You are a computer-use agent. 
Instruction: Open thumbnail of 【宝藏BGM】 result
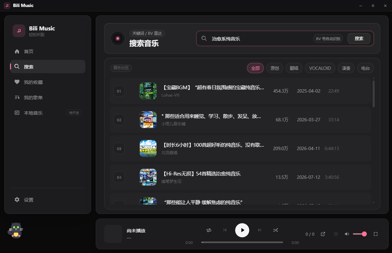pyautogui.click(x=148, y=91)
